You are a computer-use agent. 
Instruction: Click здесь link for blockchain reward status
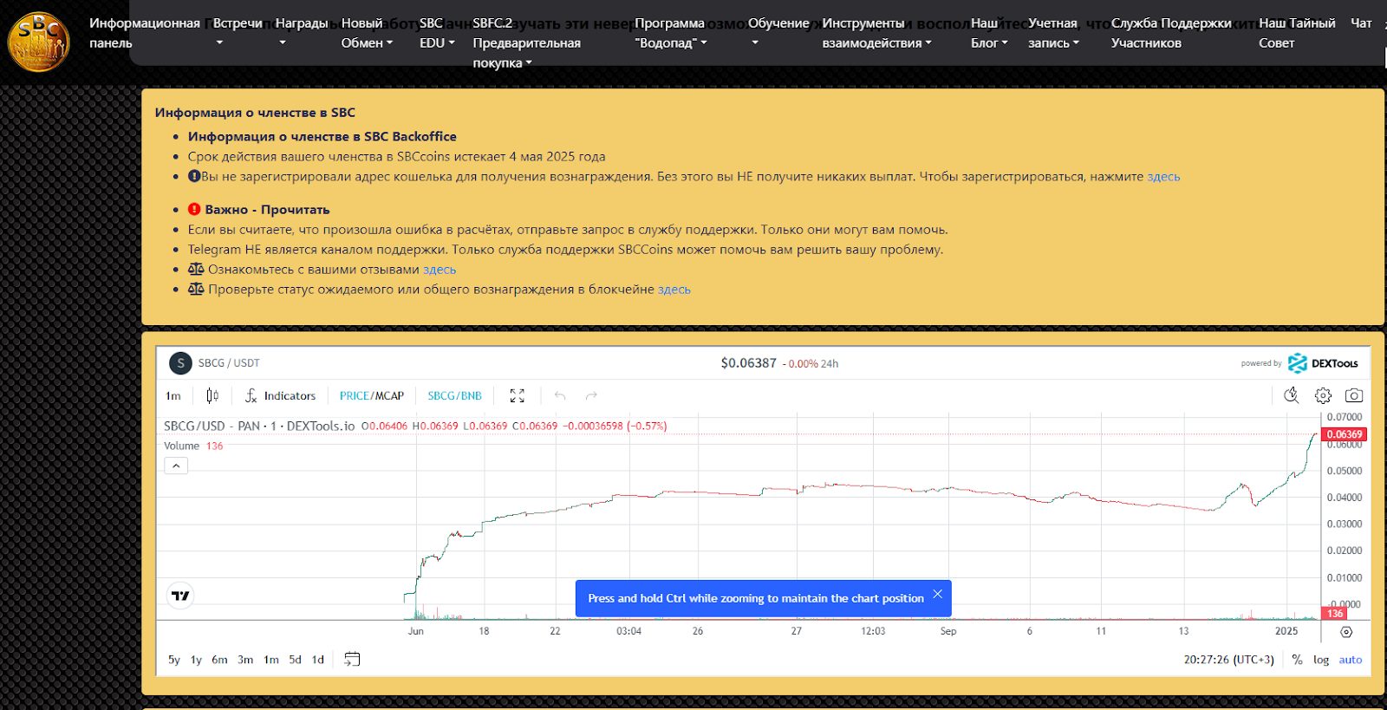click(x=674, y=290)
